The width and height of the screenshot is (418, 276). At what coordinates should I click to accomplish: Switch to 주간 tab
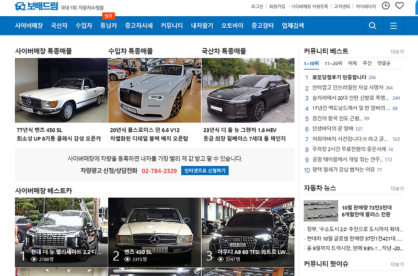pos(367,63)
